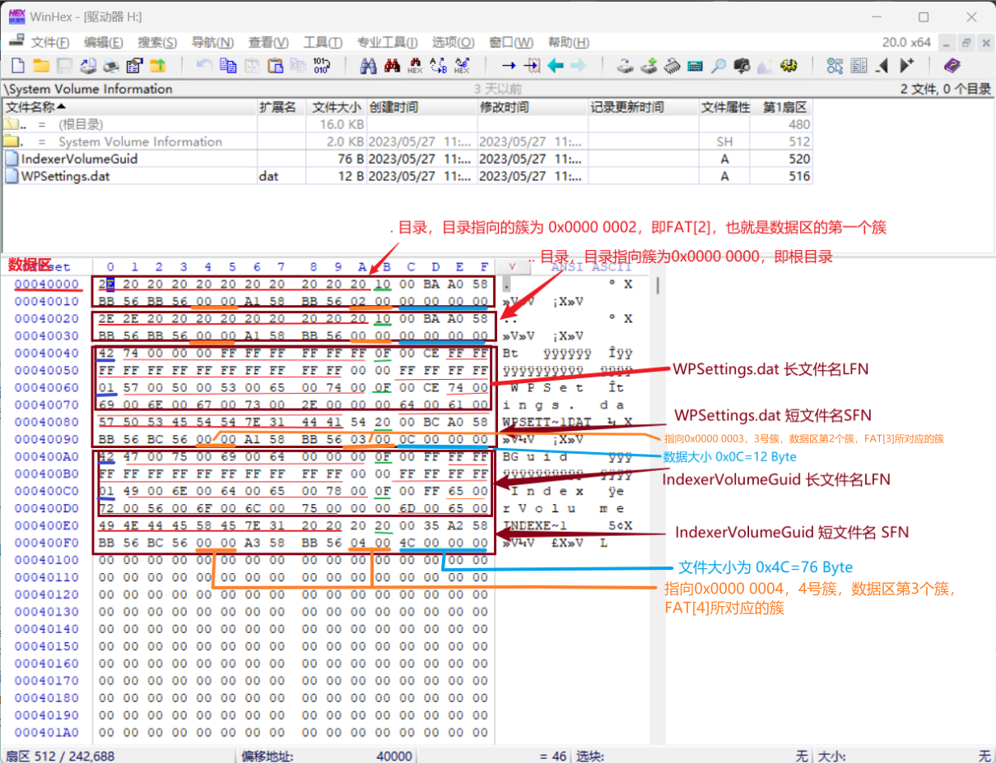Click the 选块 status bar field
The height and width of the screenshot is (763, 996).
tap(691, 756)
